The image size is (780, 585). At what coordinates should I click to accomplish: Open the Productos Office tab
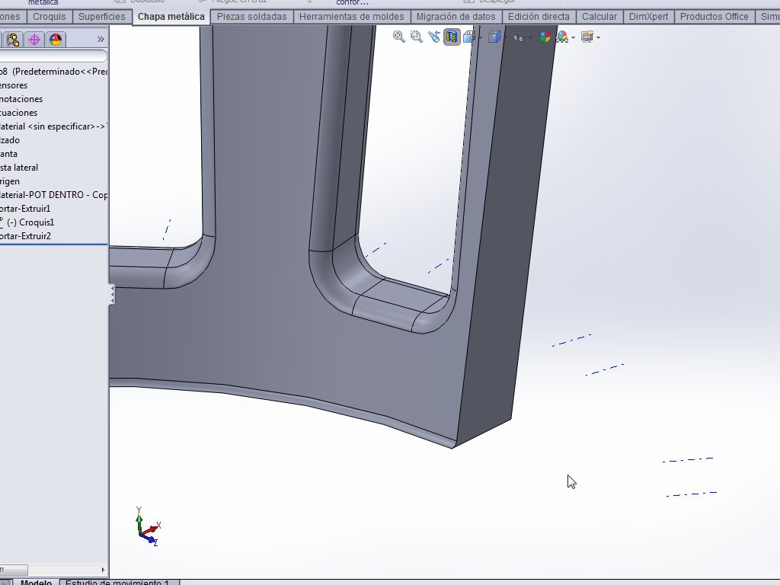pos(714,17)
